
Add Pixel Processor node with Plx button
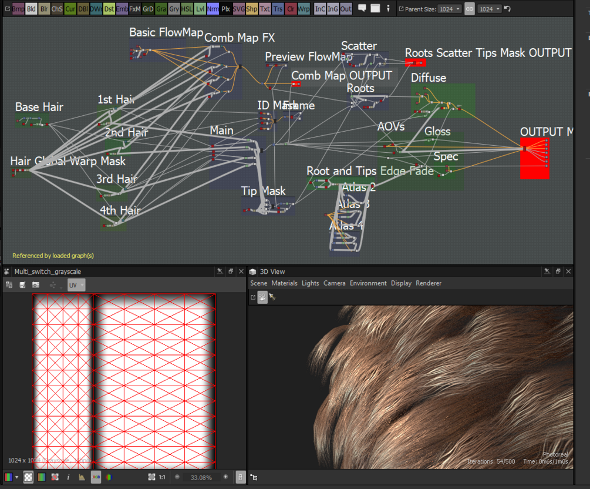point(226,9)
